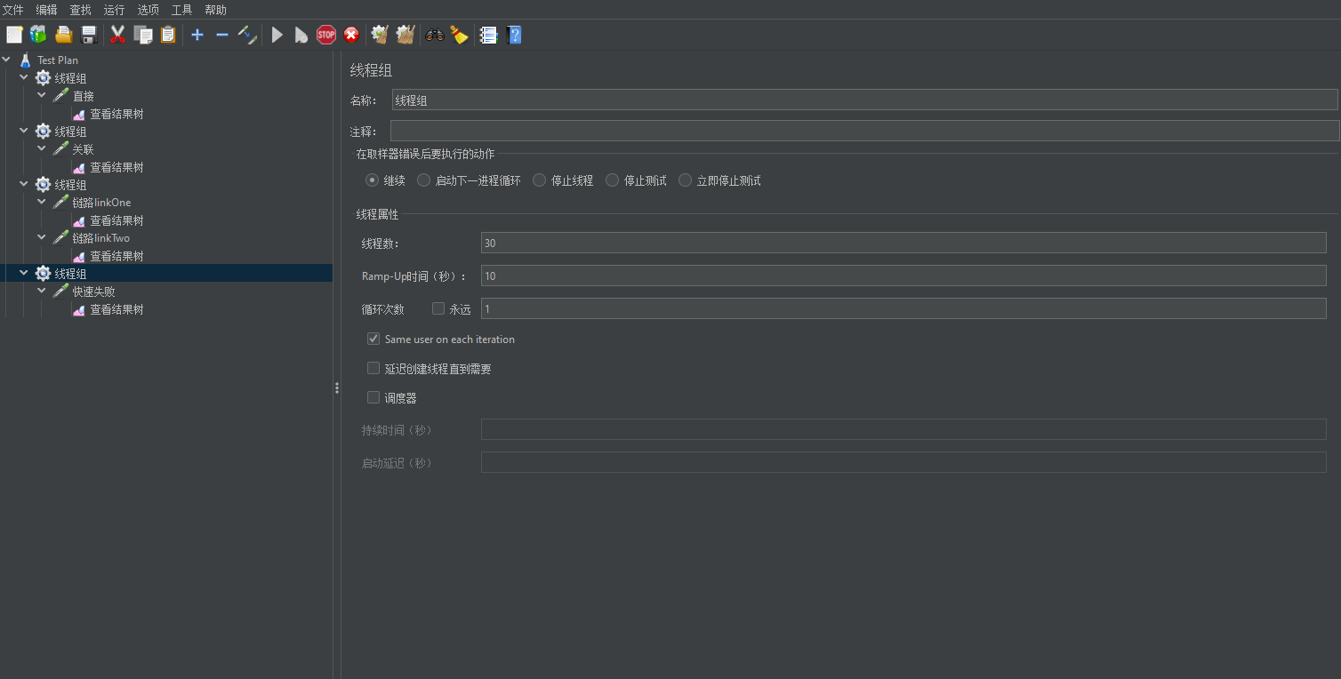
Task: Collapse the 链路linkOne sampler node
Action: (x=42, y=202)
